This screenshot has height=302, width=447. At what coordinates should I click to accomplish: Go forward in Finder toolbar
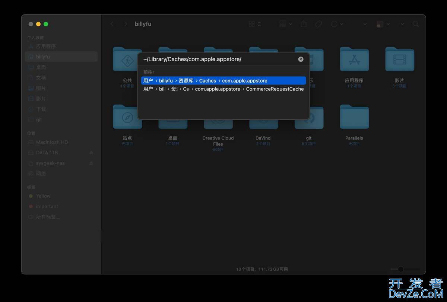(x=126, y=24)
